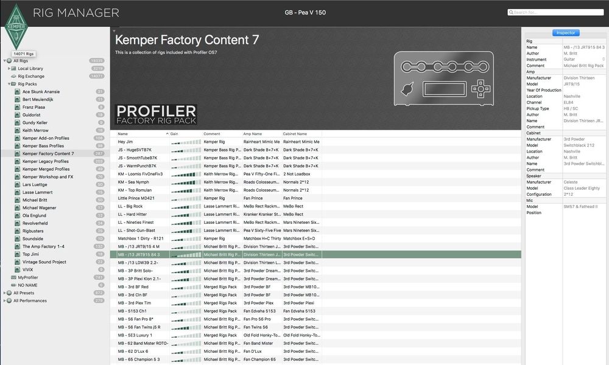
Task: Click the Gundy Keller rig pack icon
Action: (17, 123)
